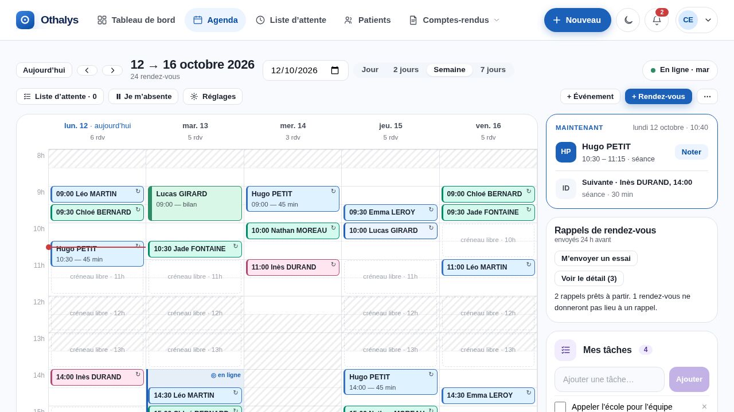Click the + Rendez-vous button
Screen dimensions: 734x412
coord(658,96)
